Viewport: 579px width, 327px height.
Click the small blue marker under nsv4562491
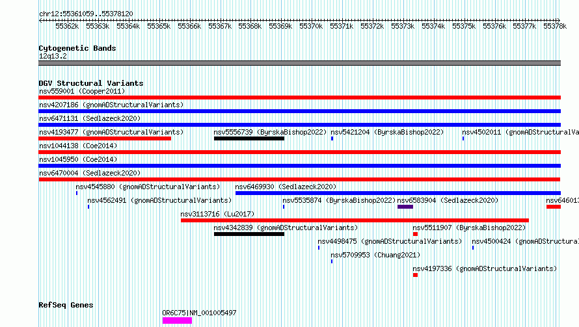pyautogui.click(x=88, y=207)
